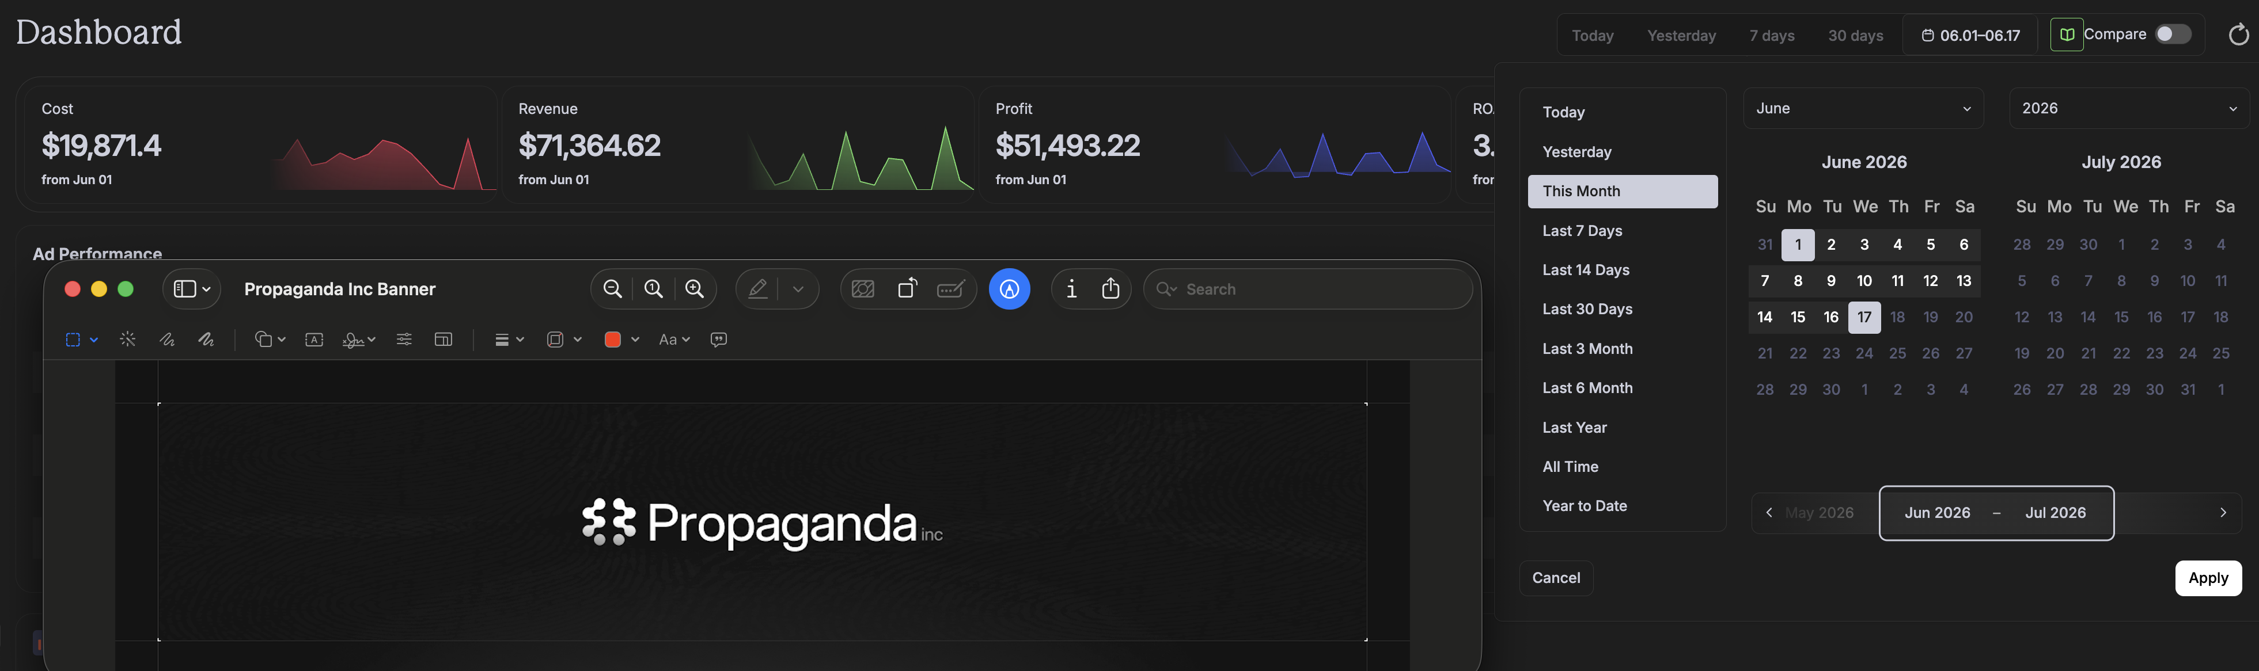Open the 2026 year dropdown

(x=2128, y=109)
